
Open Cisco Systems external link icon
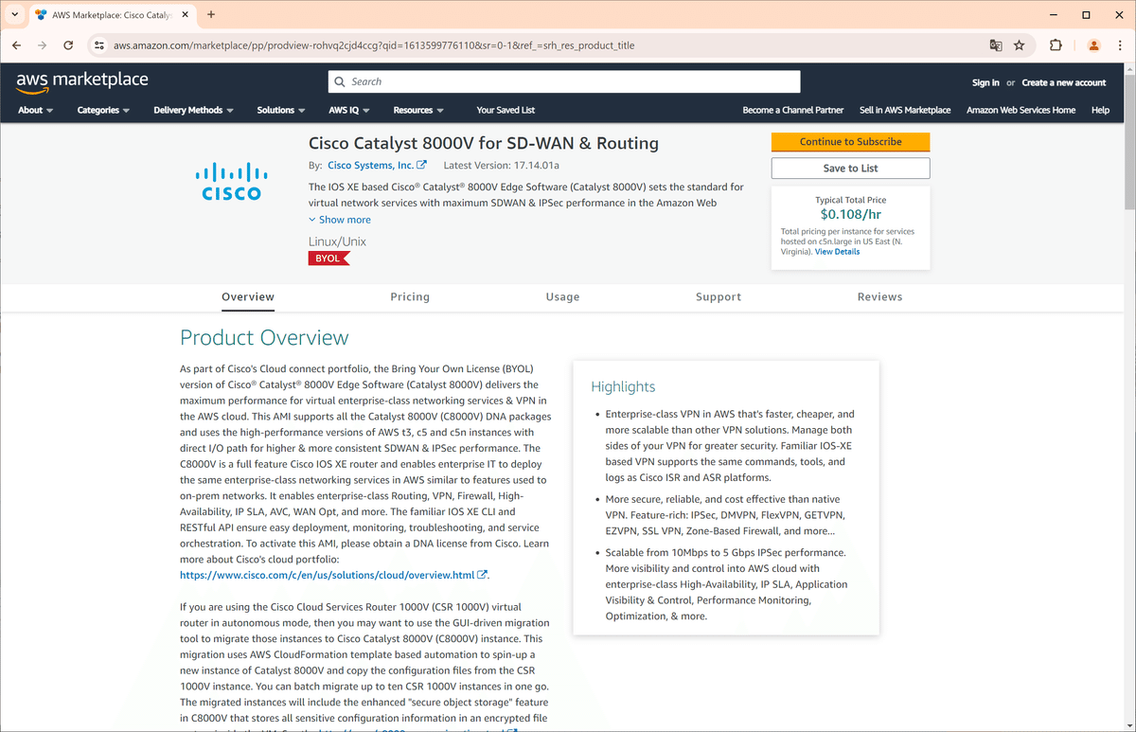coord(422,164)
